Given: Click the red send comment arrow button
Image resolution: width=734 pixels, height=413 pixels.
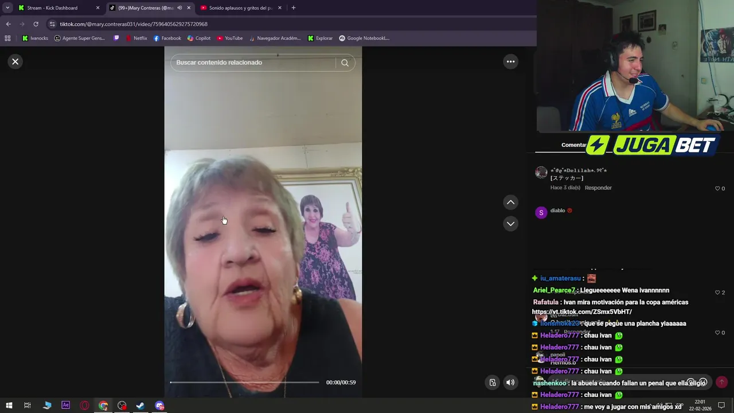Looking at the screenshot, I should click(x=721, y=382).
